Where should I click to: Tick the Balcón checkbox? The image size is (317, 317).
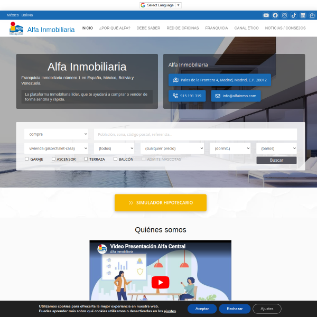coord(115,159)
